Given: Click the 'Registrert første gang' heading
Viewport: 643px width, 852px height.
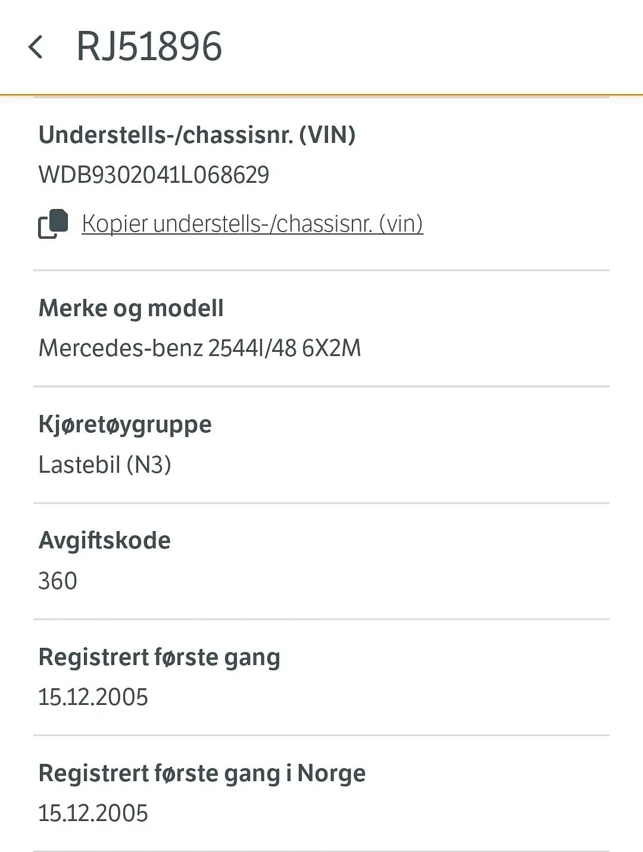Looking at the screenshot, I should [x=159, y=657].
